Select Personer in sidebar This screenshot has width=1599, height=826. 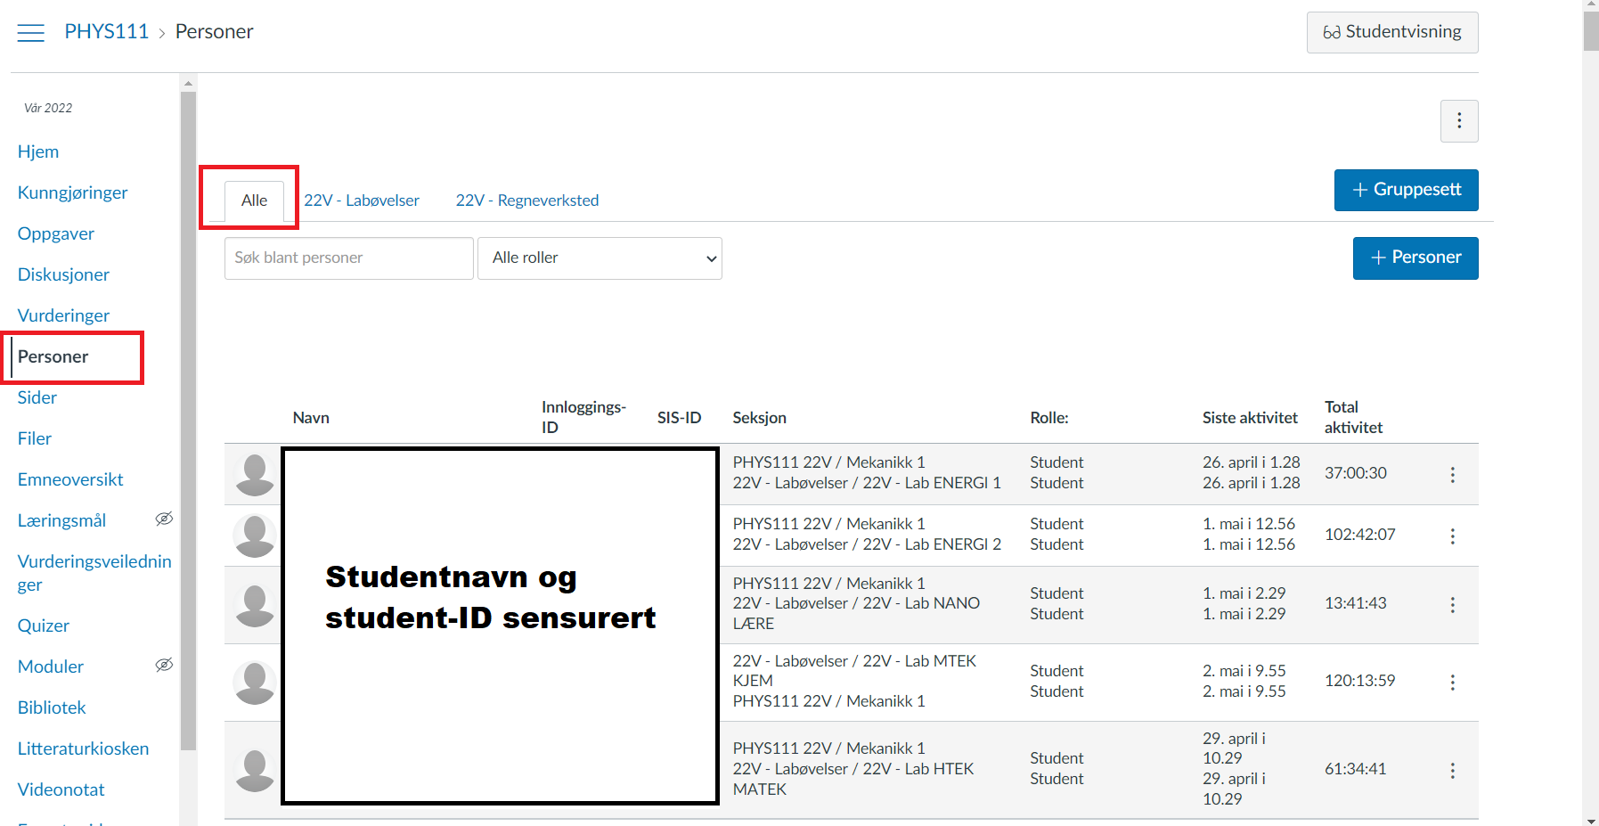point(53,356)
